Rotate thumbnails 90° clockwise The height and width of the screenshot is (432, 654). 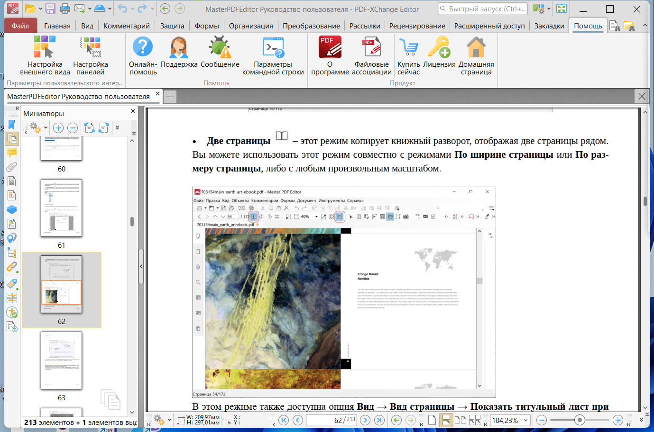103,127
